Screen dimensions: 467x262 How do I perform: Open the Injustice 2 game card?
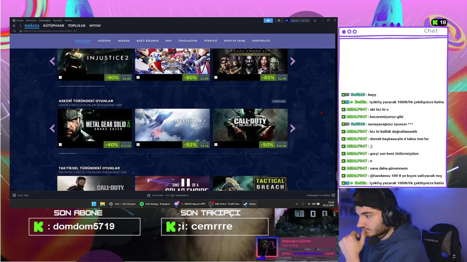[94, 64]
